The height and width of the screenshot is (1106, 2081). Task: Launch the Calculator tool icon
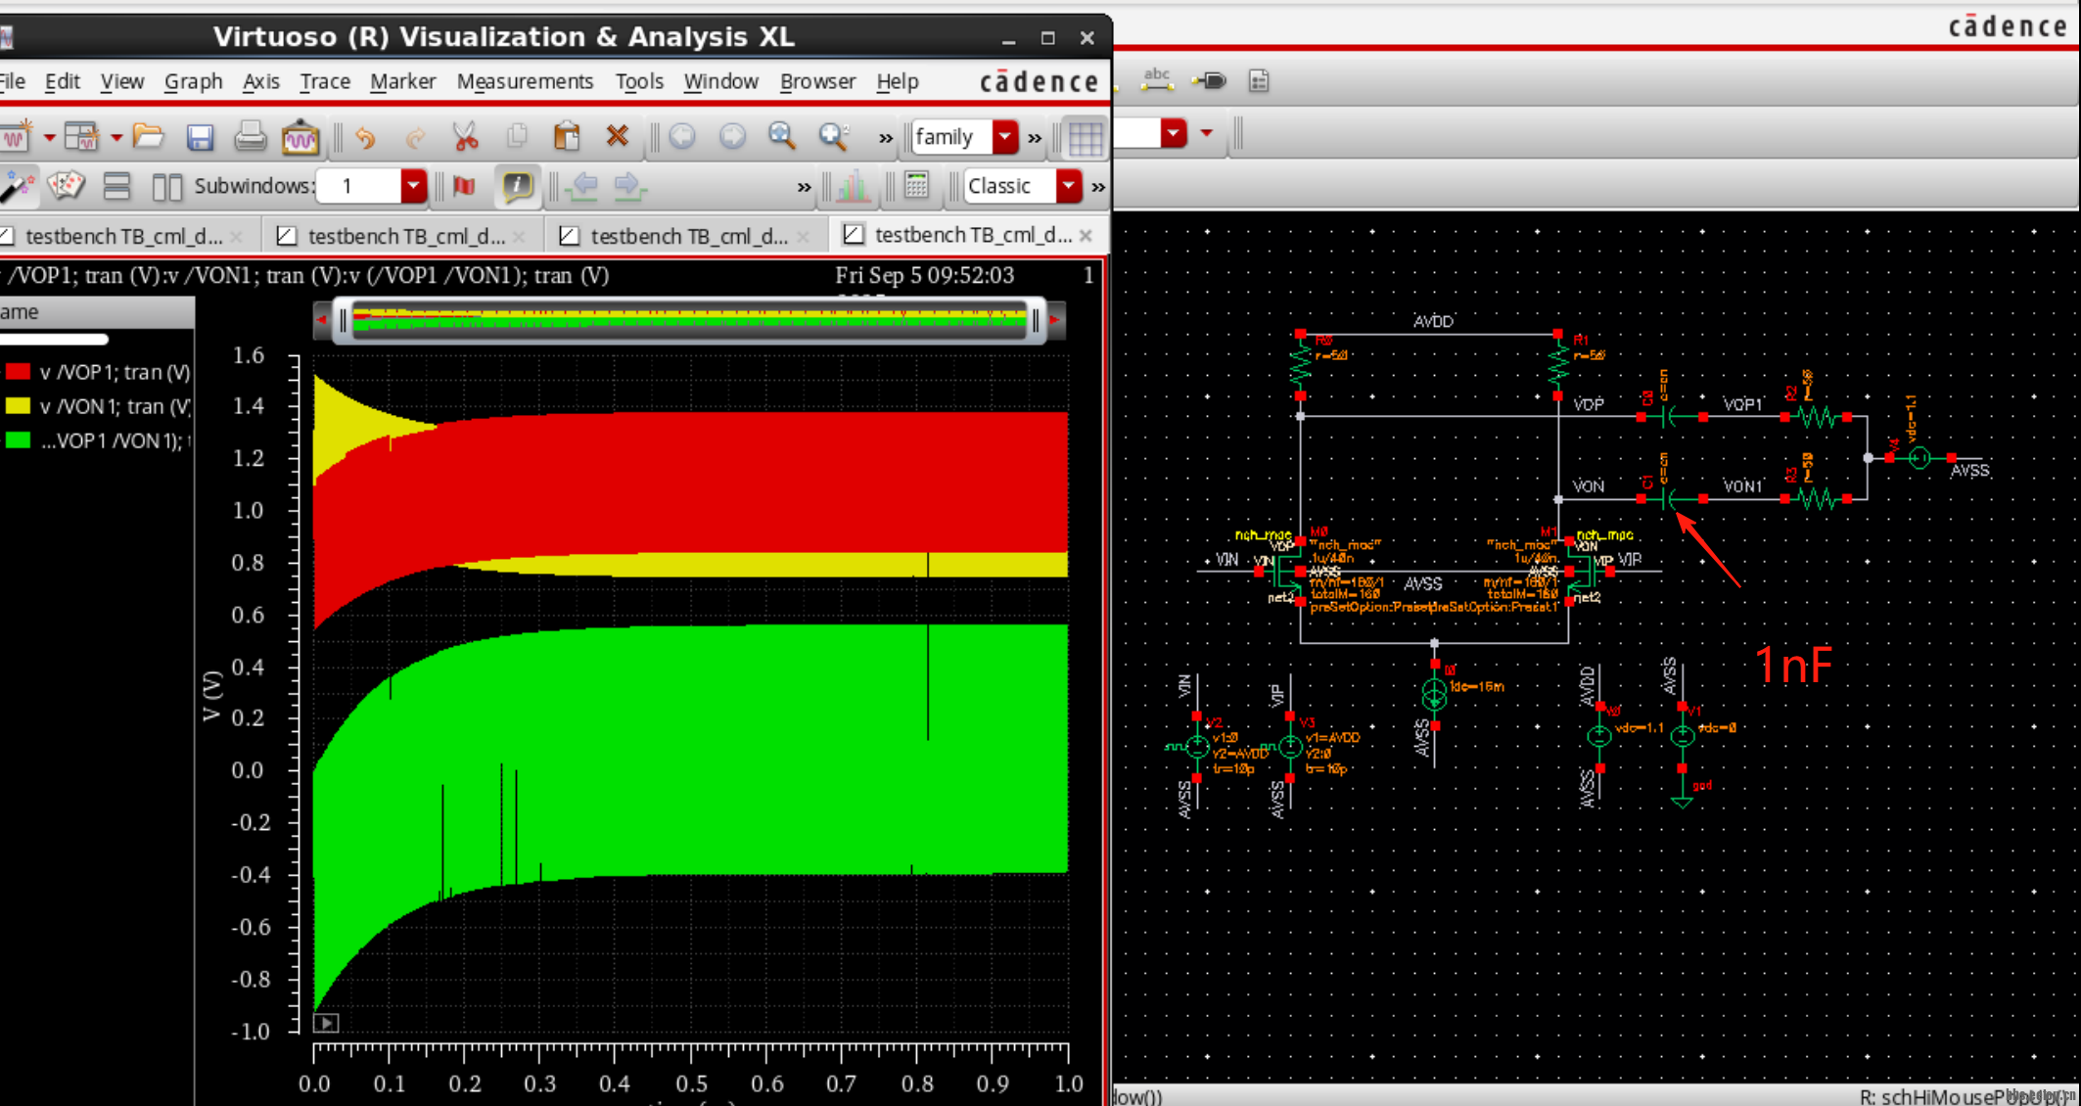pos(916,185)
